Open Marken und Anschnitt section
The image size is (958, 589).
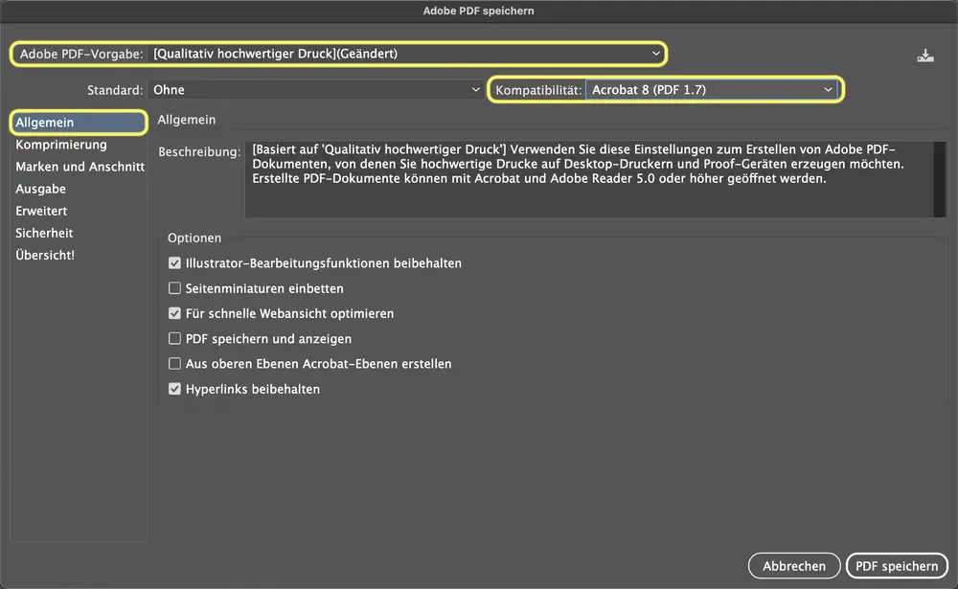click(x=80, y=167)
